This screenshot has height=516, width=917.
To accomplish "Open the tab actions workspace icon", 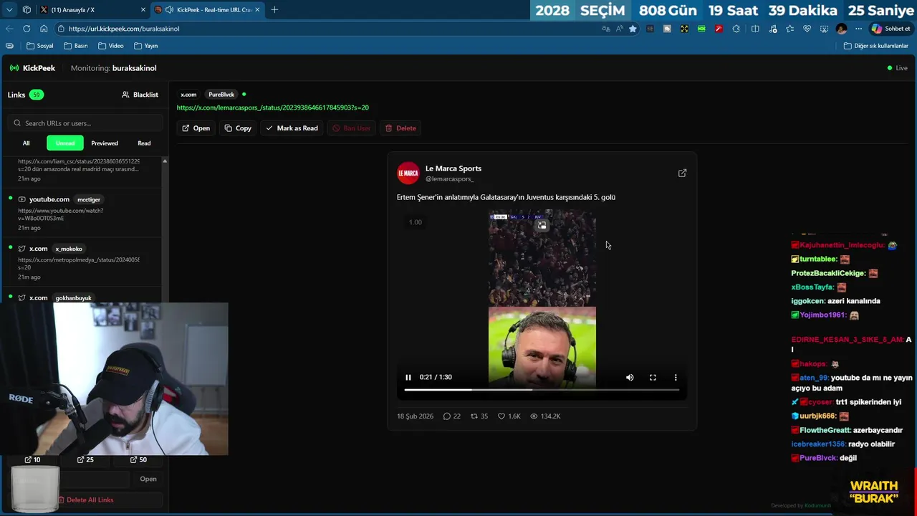I will click(x=27, y=9).
